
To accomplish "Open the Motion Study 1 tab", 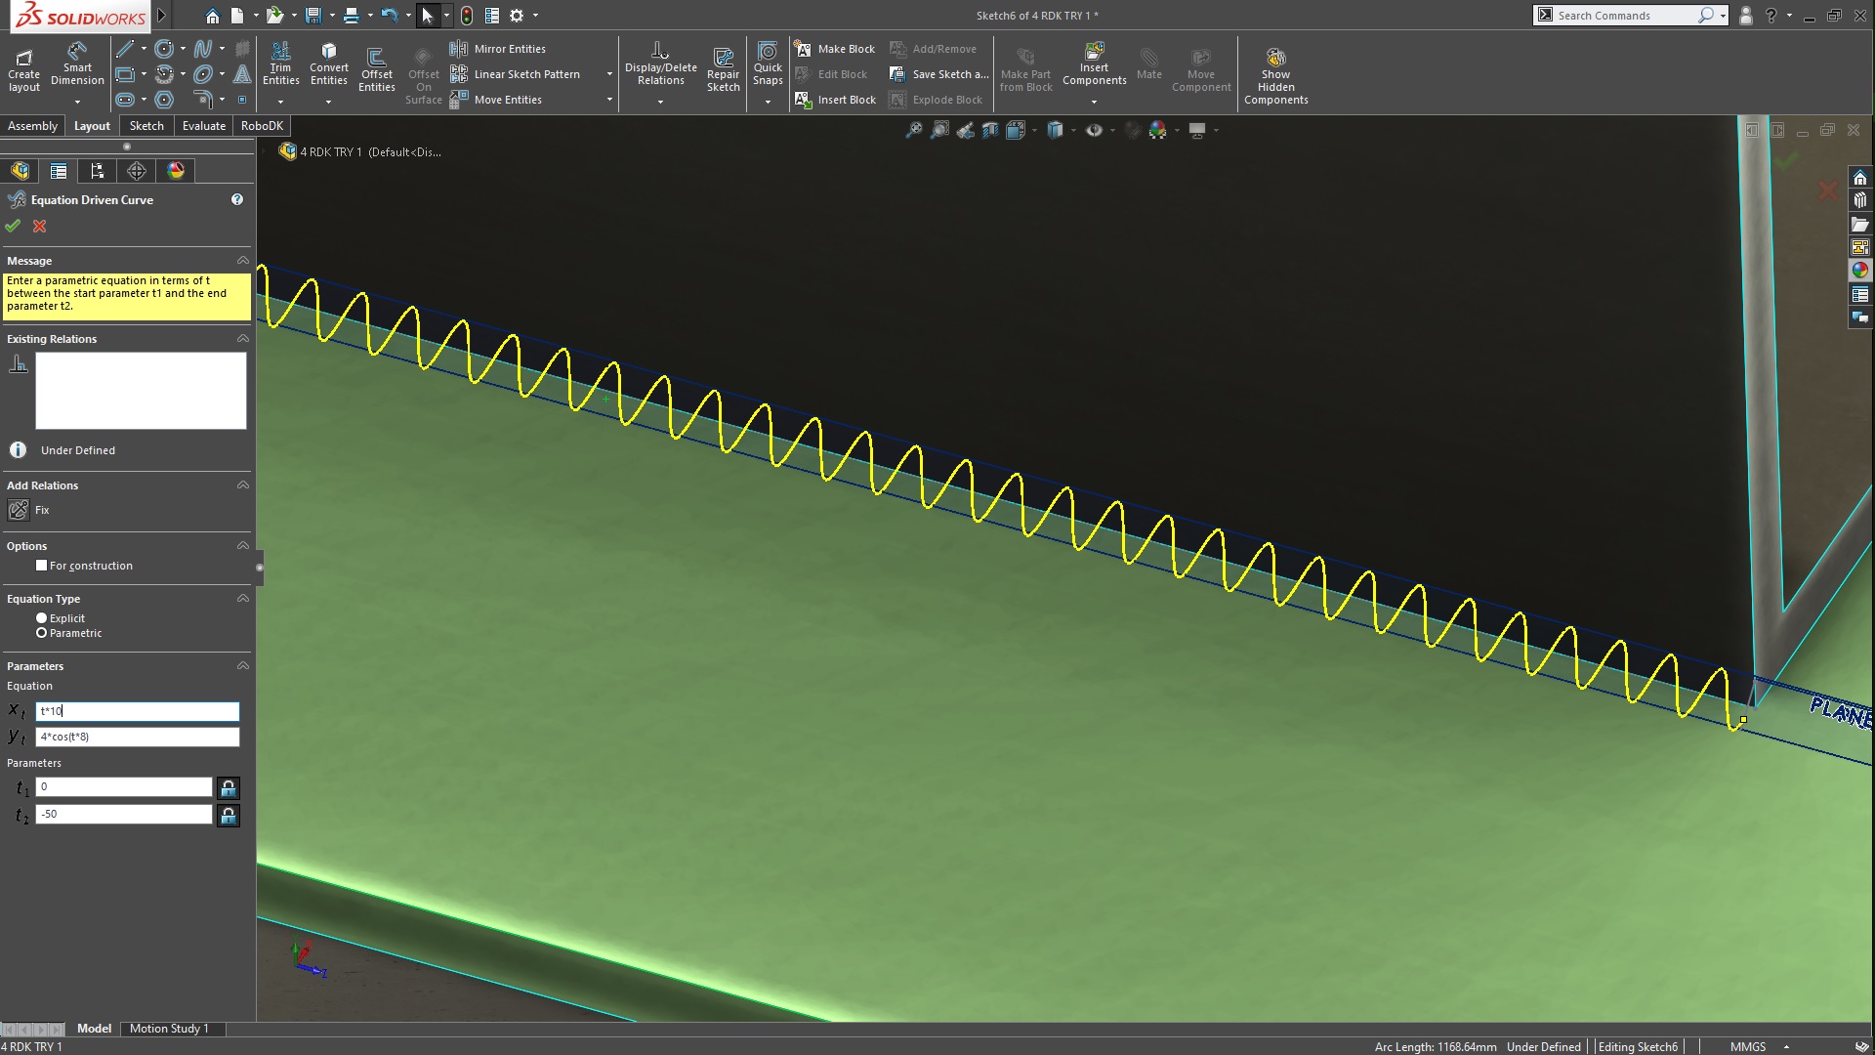I will (x=169, y=1029).
